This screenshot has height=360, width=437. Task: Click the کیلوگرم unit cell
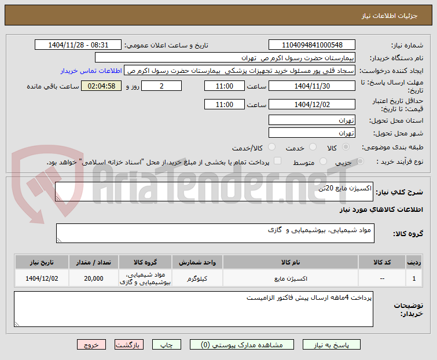click(197, 278)
